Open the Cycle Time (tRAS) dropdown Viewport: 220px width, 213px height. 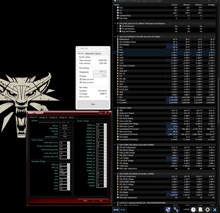68,154
